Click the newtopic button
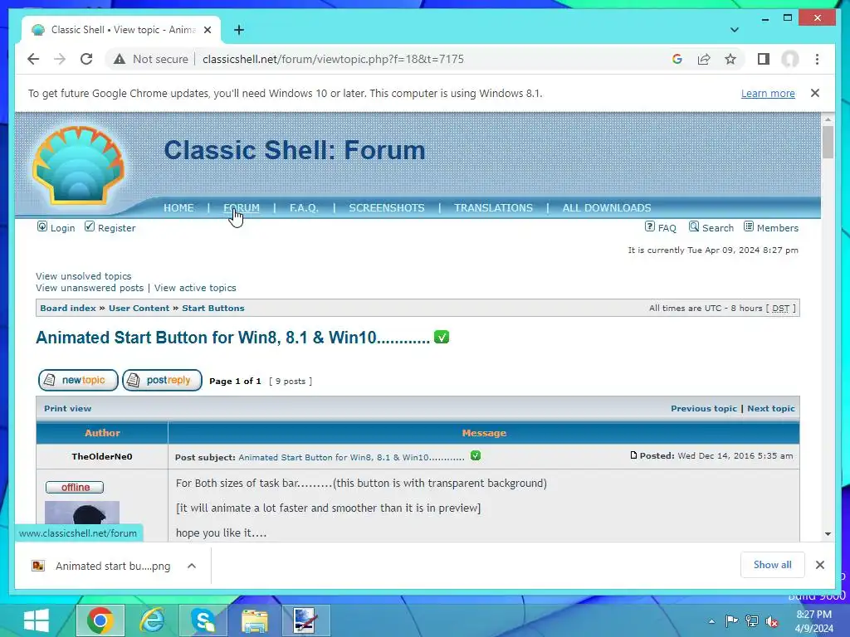850x637 pixels. 78,380
